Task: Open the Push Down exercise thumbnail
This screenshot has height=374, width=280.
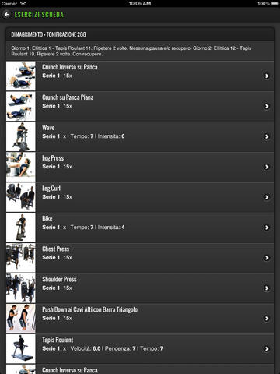Action: pyautogui.click(x=21, y=319)
